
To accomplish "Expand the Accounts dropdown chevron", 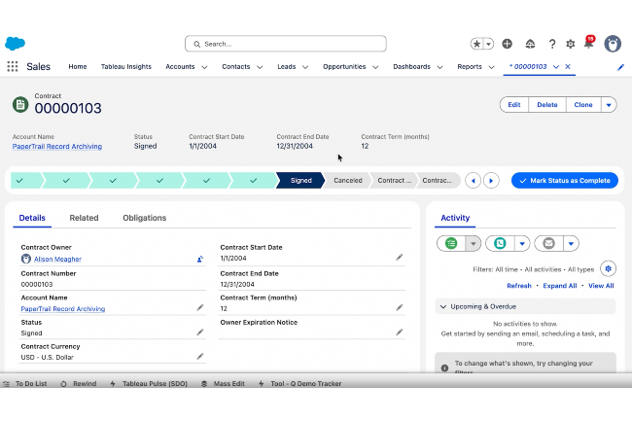I will click(204, 67).
